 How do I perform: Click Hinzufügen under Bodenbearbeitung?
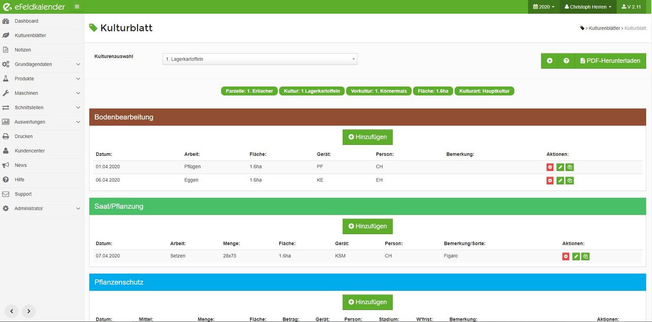[x=367, y=137]
